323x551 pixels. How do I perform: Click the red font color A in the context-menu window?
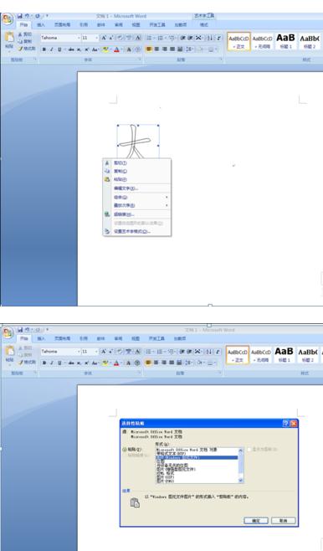click(116, 49)
